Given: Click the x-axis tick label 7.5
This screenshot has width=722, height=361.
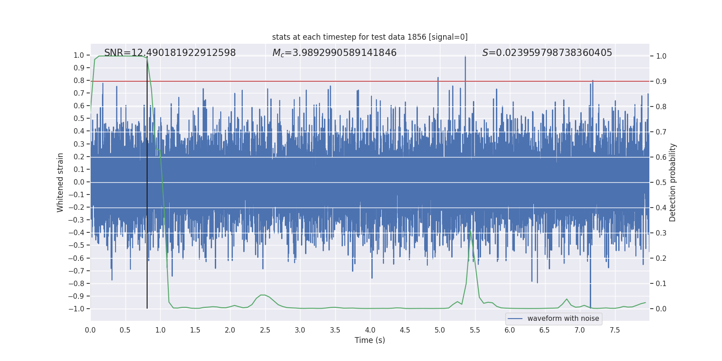Looking at the screenshot, I should coord(615,330).
